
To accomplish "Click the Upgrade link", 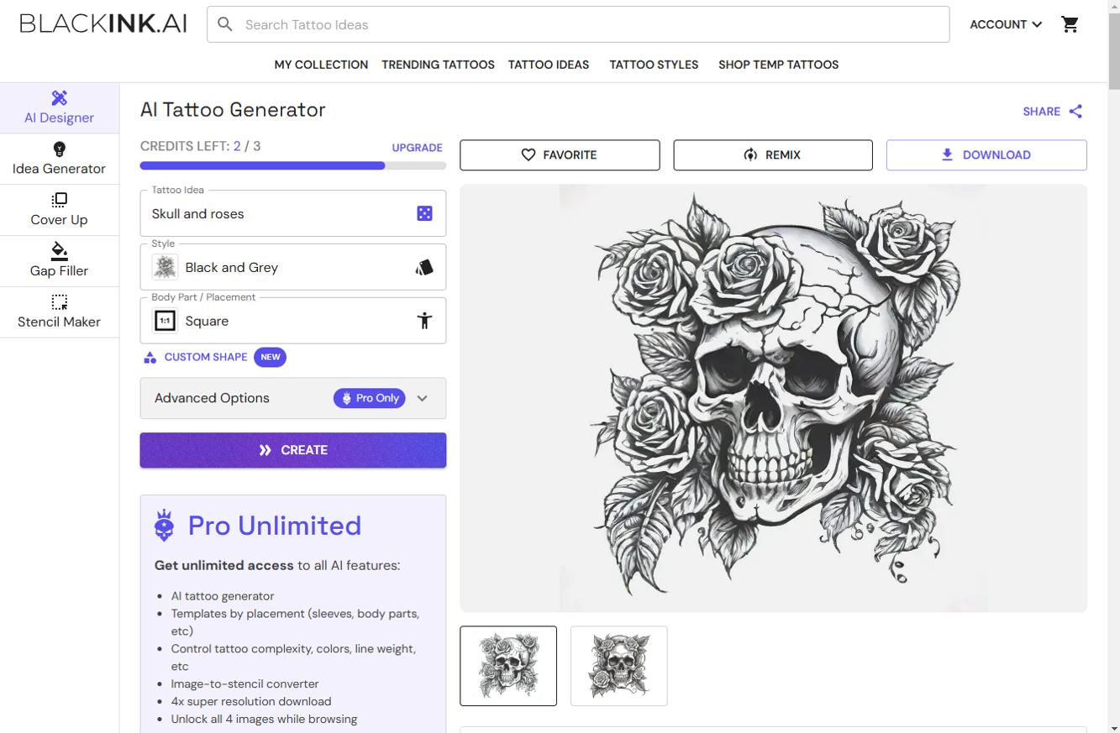I will (x=418, y=147).
